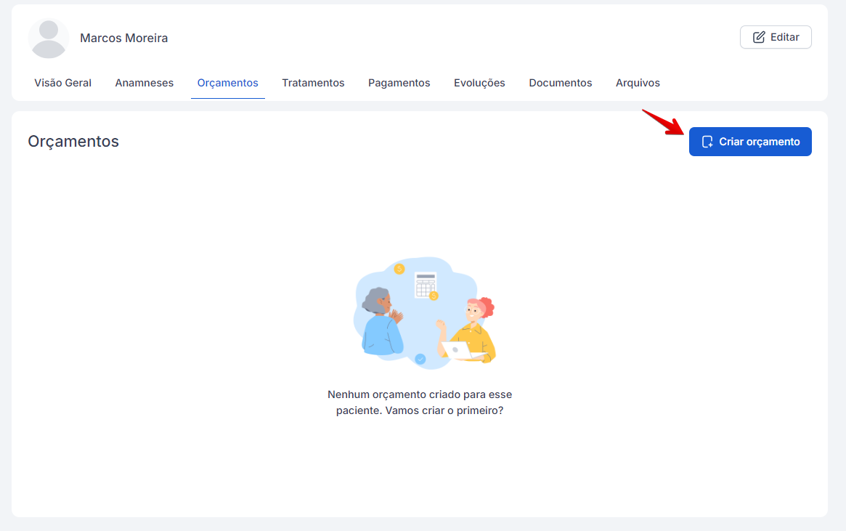Click the patient name Marcos Moreira

(x=123, y=38)
